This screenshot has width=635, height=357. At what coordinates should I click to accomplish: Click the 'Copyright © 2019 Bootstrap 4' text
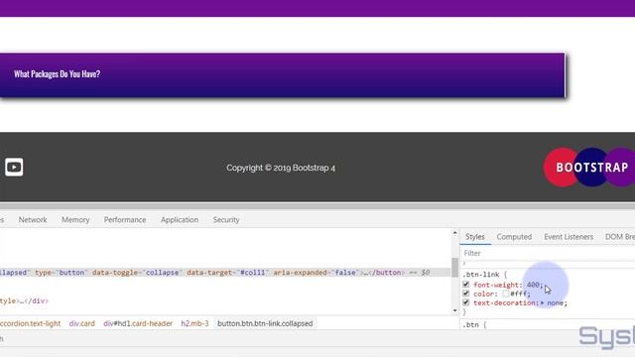coord(281,168)
